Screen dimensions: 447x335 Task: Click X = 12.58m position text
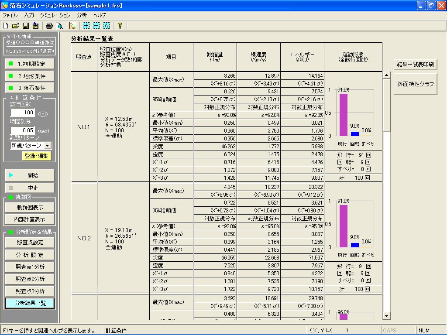pos(119,119)
